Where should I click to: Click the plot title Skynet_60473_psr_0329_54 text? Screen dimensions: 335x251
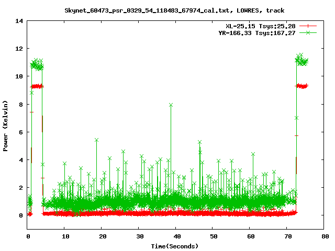point(174,10)
